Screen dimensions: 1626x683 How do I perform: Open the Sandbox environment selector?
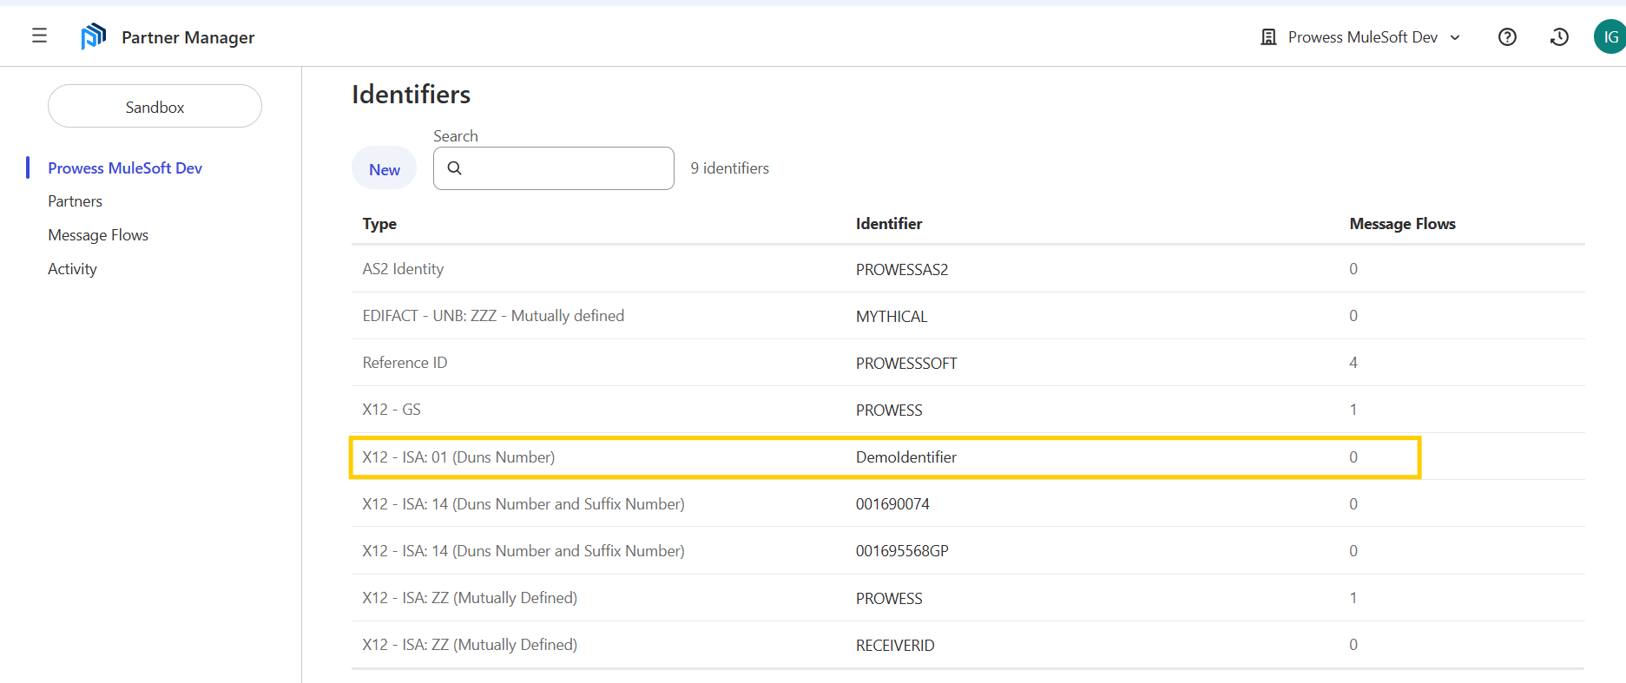[155, 107]
